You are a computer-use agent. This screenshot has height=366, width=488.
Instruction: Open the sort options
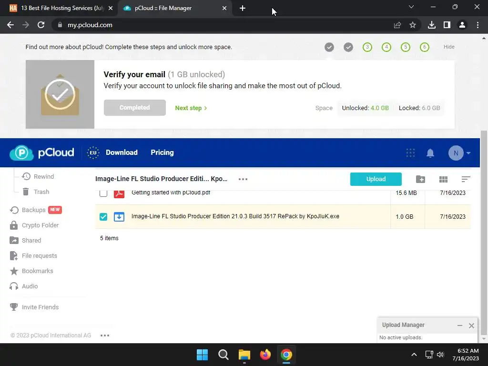pyautogui.click(x=466, y=179)
